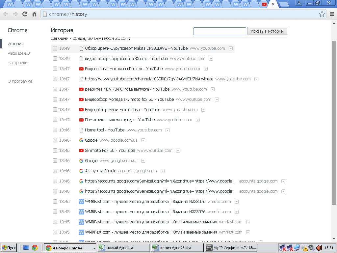Image resolution: width=337 pixels, height=253 pixels.
Task: Click the Windows Пуск start button
Action: point(9,248)
